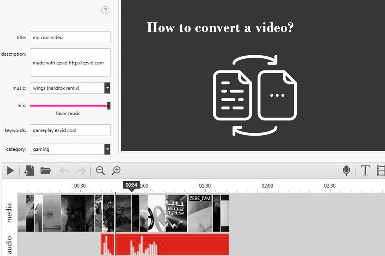Open the music selection dropdown
Screen dimensions: 385x256
click(107, 88)
